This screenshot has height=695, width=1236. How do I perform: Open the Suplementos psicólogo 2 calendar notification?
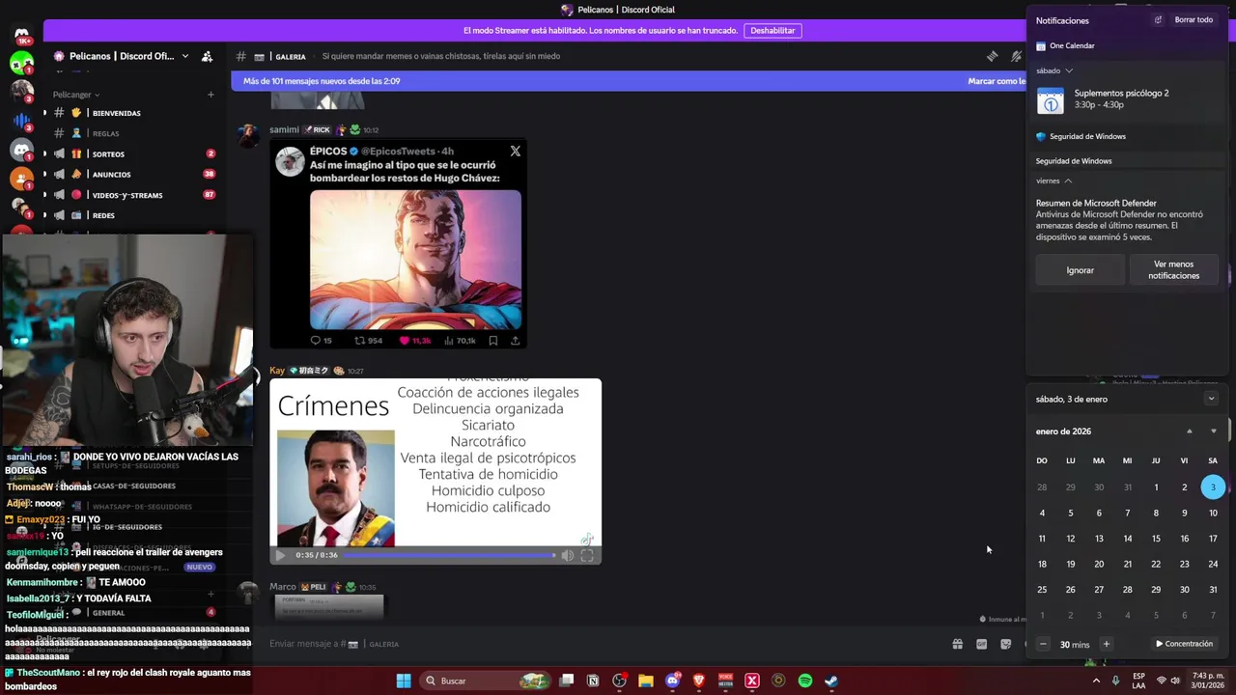[1126, 99]
